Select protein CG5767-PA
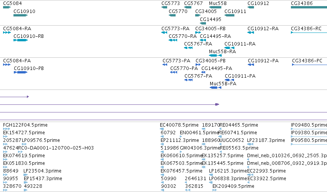 click(198, 76)
